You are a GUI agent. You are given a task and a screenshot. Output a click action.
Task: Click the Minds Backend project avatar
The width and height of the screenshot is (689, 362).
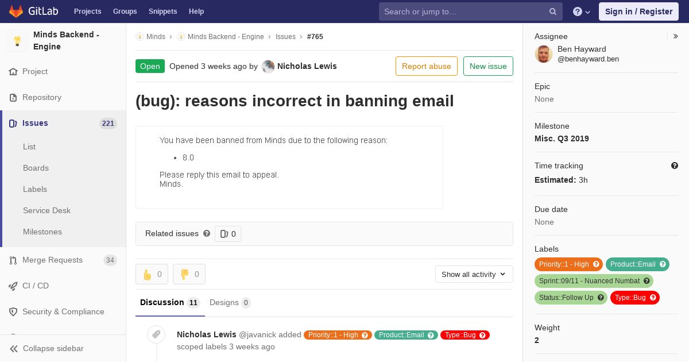tap(17, 41)
